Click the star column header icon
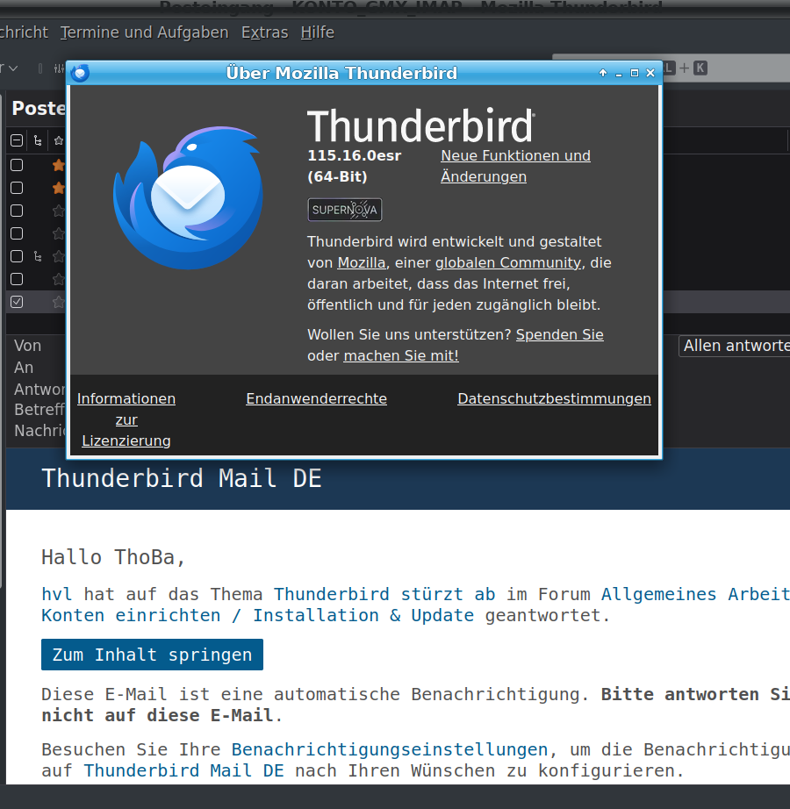 [58, 140]
